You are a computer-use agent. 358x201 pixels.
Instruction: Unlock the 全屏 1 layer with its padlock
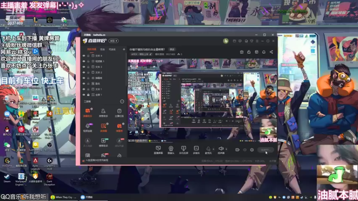tap(88, 95)
